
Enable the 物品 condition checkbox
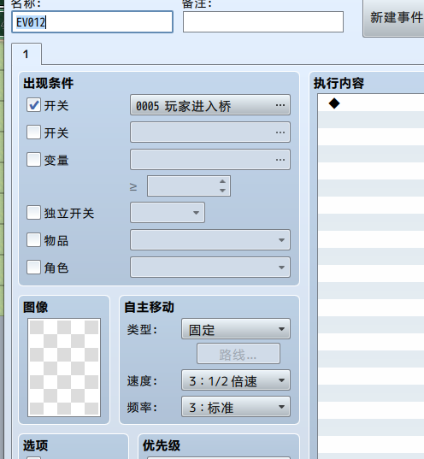tap(33, 240)
